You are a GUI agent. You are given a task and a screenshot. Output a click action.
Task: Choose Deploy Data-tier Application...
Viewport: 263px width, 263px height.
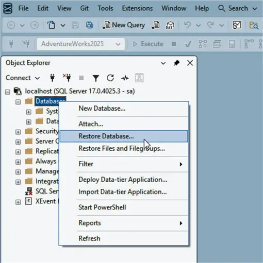click(124, 180)
